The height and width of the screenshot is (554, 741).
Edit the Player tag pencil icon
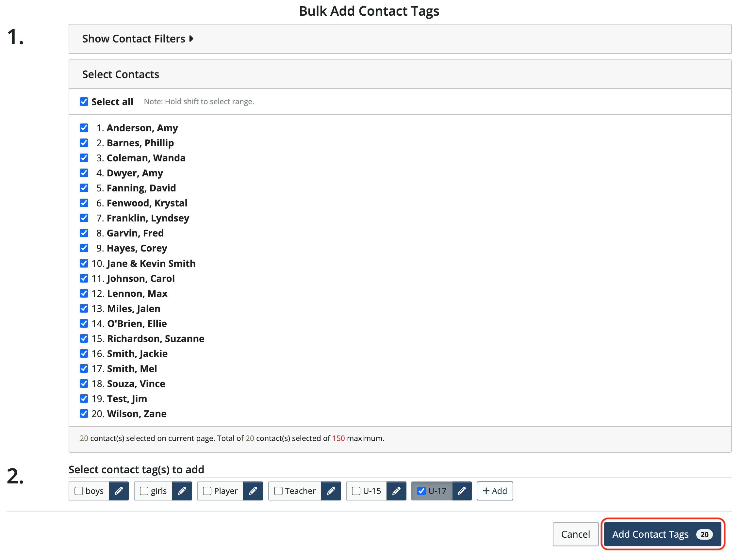click(x=253, y=491)
